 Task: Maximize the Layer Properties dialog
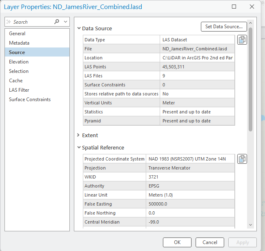click(x=234, y=7)
